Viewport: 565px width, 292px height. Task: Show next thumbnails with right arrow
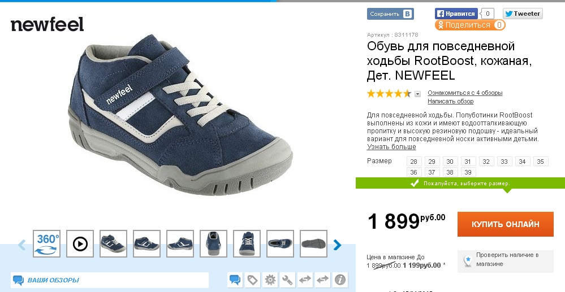(x=337, y=245)
